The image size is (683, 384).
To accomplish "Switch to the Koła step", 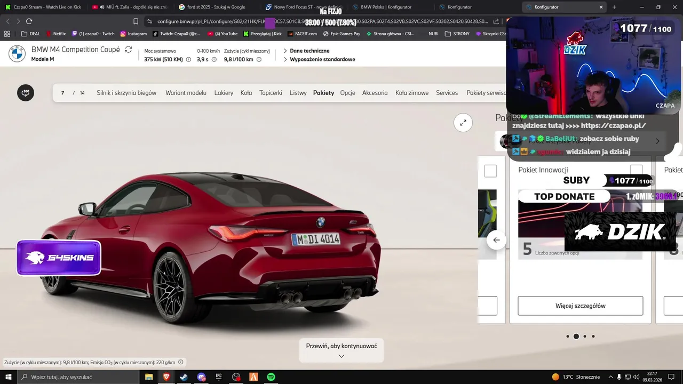I will pyautogui.click(x=246, y=93).
